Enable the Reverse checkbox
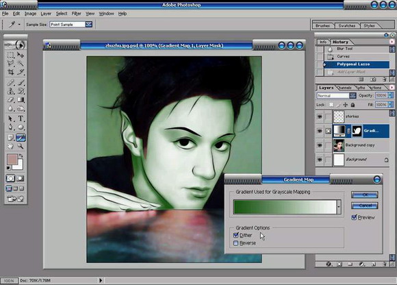Viewport: 397px width, 285px height. [x=235, y=243]
